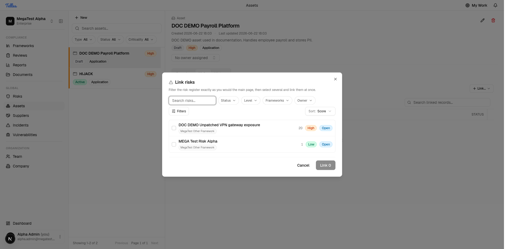This screenshot has height=249, width=508.
Task: Change the Sort: Score dropdown
Action: pyautogui.click(x=320, y=111)
